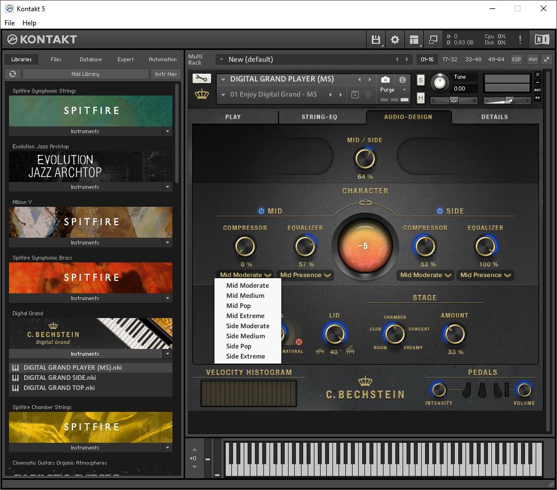This screenshot has height=490, width=557.
Task: Click the Tune knob
Action: click(x=440, y=83)
